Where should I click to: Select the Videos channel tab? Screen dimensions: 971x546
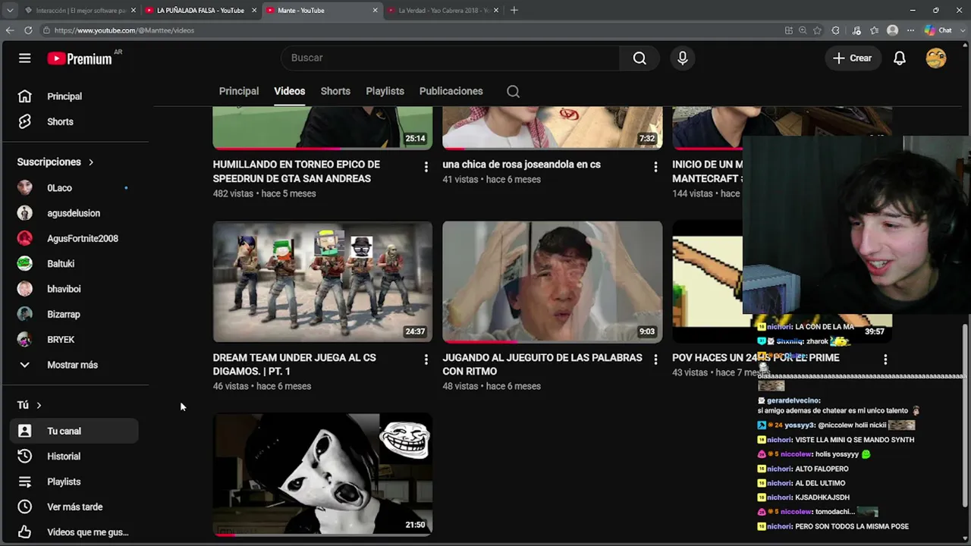click(290, 91)
